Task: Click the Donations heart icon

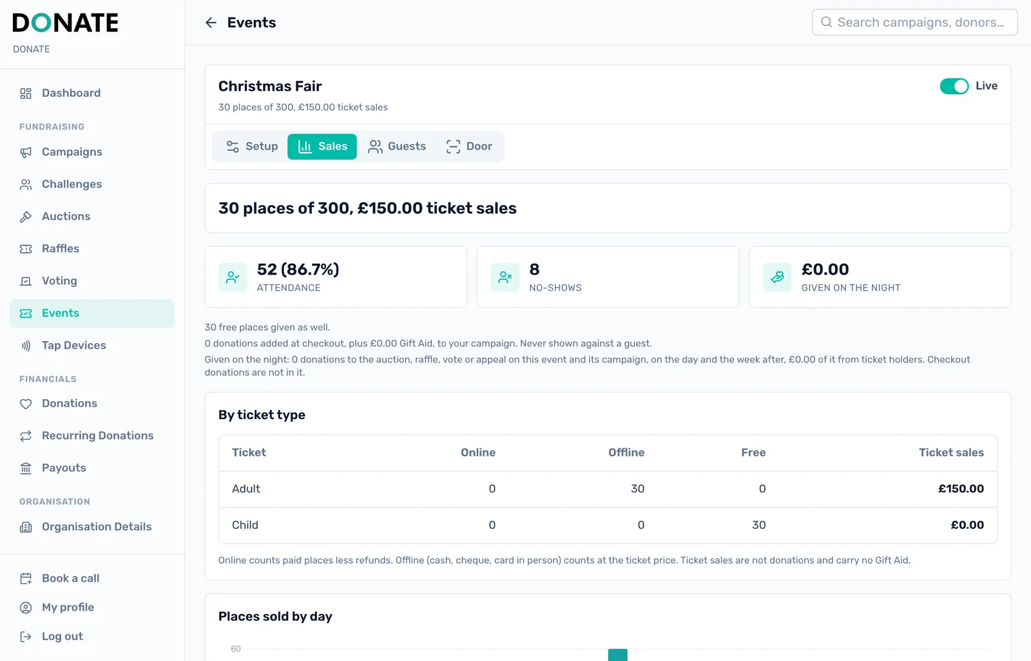Action: tap(26, 404)
